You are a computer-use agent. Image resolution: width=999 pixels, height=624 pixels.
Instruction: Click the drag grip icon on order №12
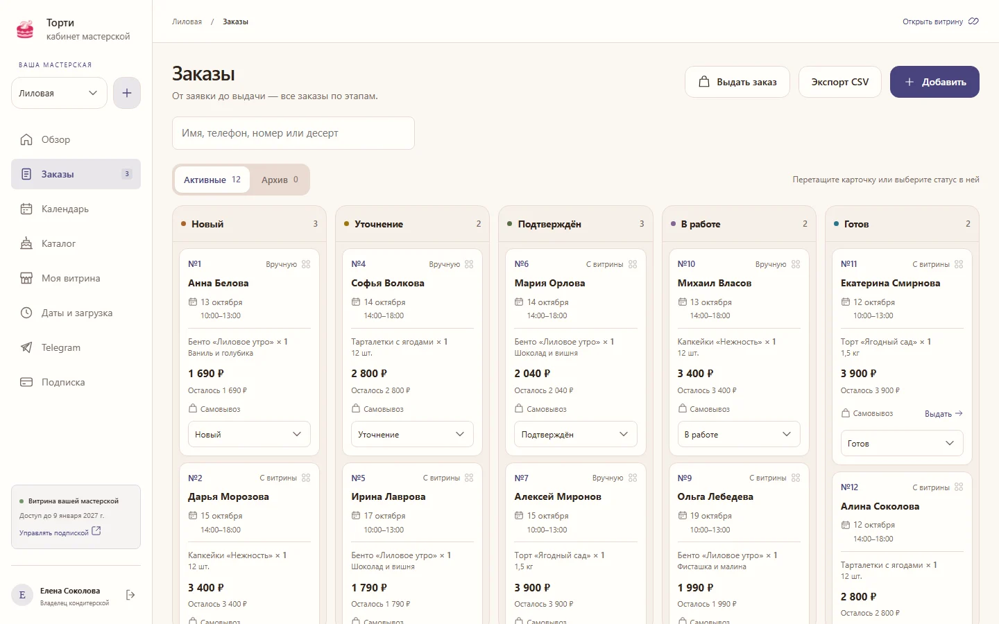coord(959,487)
